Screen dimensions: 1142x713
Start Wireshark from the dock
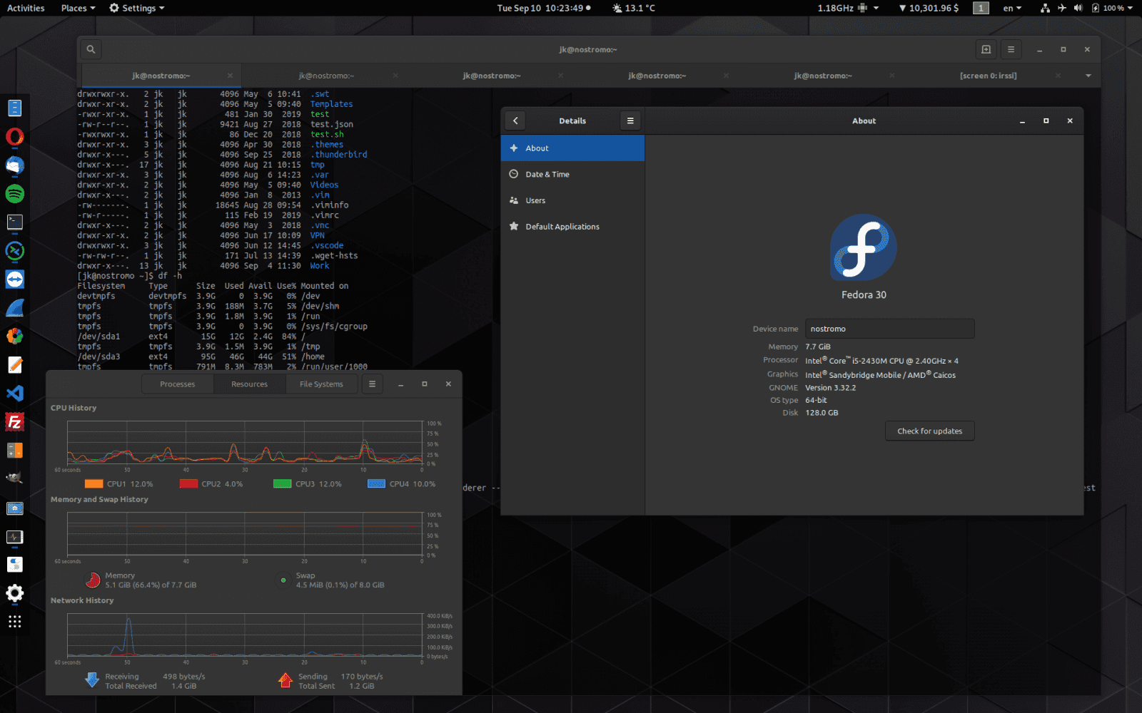[14, 307]
